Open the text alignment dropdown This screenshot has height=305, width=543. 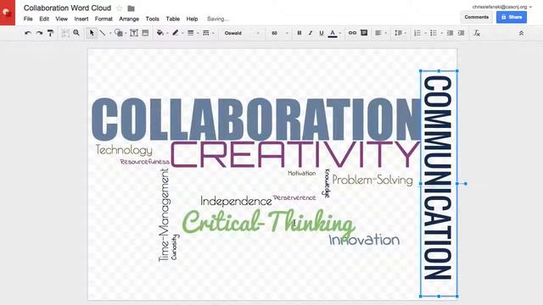pos(381,33)
